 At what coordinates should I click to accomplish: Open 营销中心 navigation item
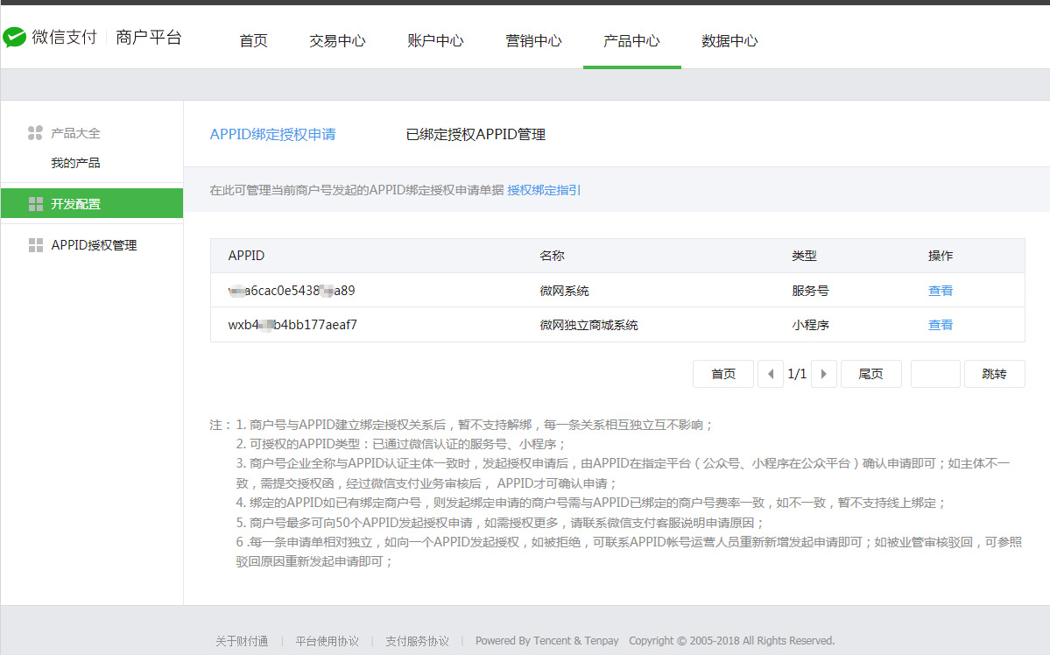(533, 41)
